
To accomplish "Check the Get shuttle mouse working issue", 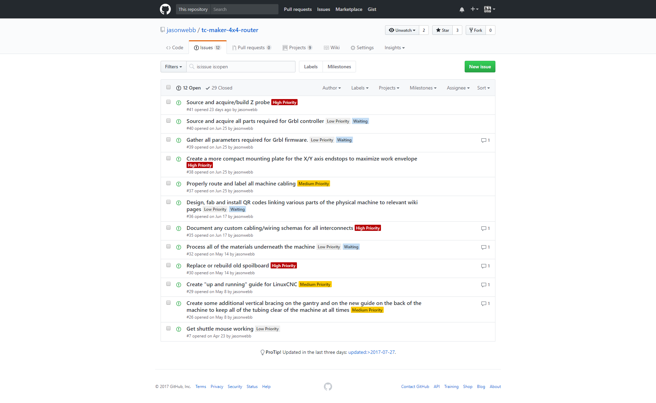I will coord(168,329).
